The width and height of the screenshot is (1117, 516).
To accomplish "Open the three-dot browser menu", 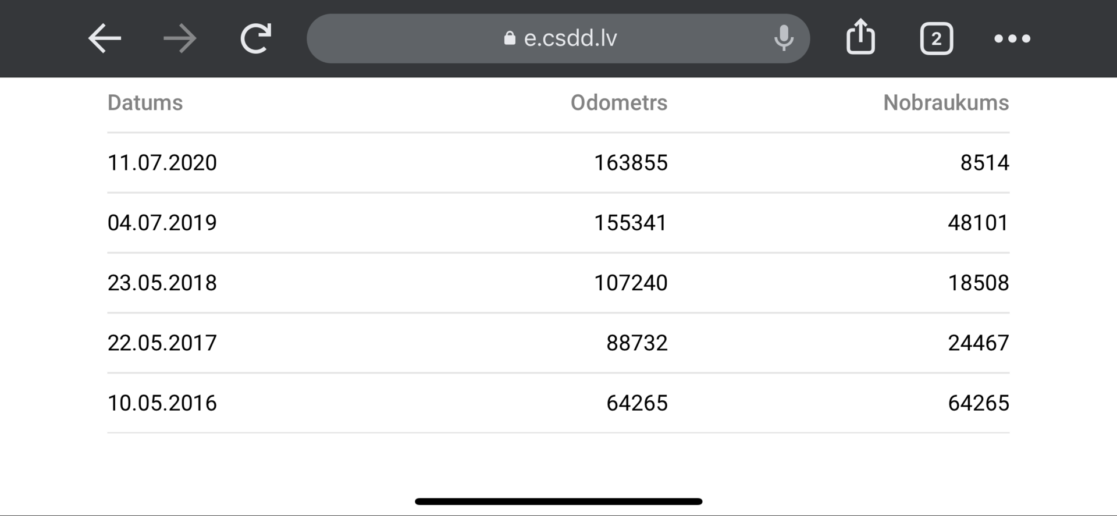I will tap(1012, 38).
